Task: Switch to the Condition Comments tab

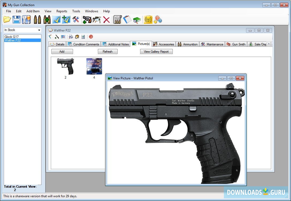Action: 83,44
